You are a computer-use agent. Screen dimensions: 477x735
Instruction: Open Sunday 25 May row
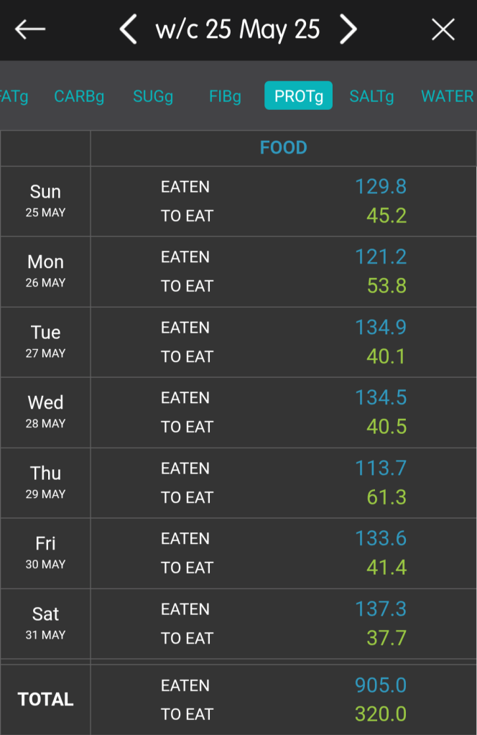[x=45, y=200]
